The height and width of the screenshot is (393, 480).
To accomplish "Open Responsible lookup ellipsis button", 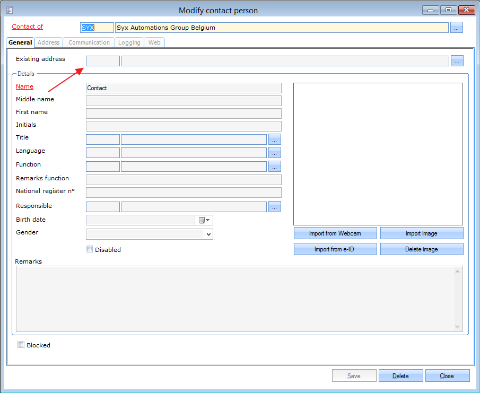I will click(274, 207).
